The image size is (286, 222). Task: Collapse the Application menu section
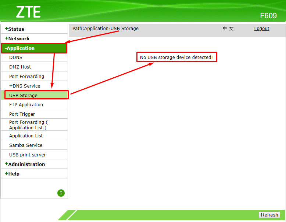pyautogui.click(x=34, y=48)
